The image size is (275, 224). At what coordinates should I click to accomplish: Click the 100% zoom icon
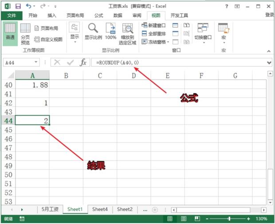[x=110, y=32]
